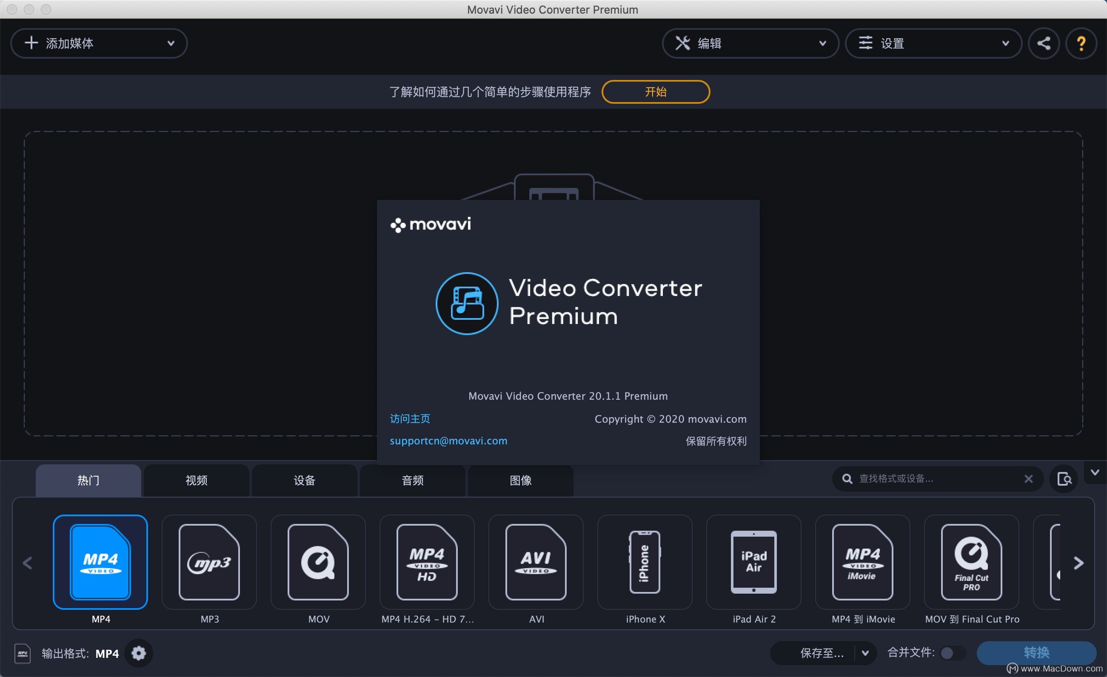Click the Video Converter app logo
1107x677 pixels.
pos(467,304)
